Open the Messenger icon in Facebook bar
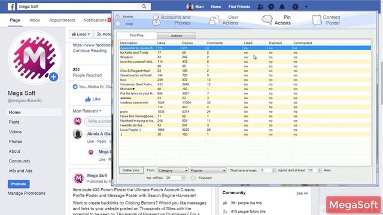Screen dimensions: 383x215 pos(271,7)
